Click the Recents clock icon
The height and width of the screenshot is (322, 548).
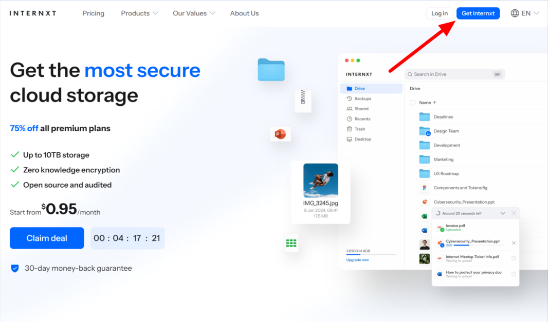pyautogui.click(x=349, y=119)
